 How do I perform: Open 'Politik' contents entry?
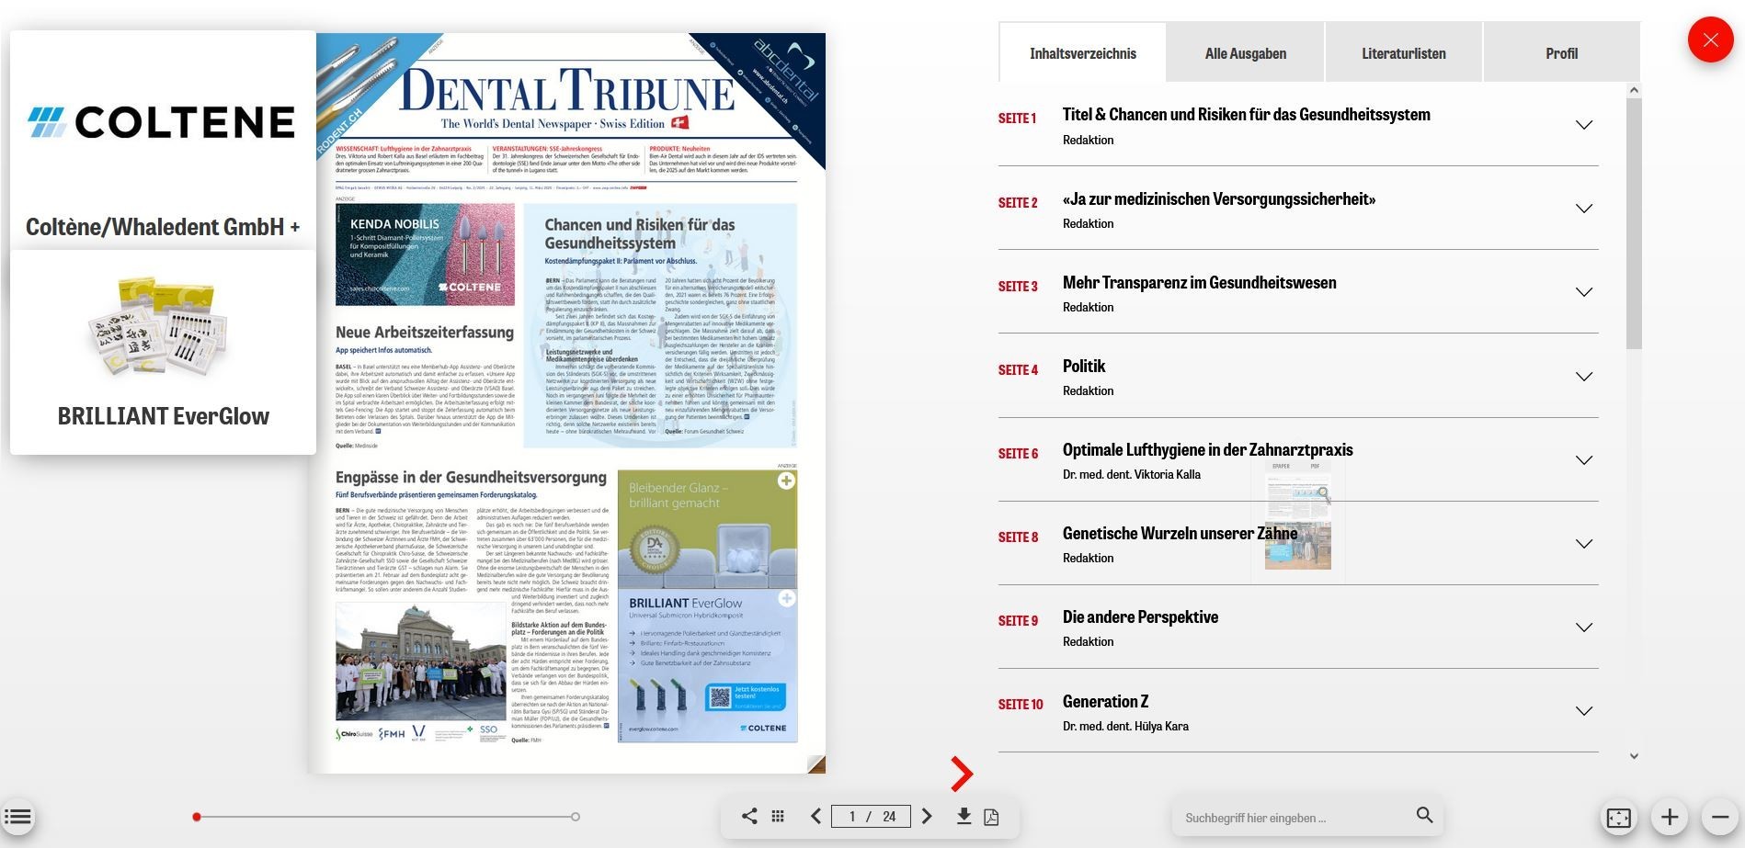(x=1084, y=367)
